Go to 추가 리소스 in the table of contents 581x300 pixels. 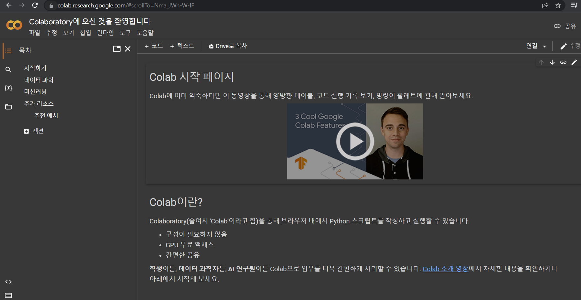39,103
